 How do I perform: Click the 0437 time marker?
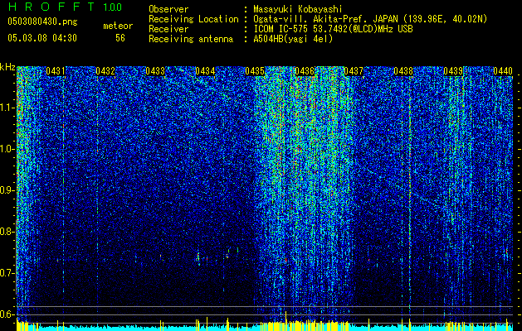pyautogui.click(x=354, y=71)
